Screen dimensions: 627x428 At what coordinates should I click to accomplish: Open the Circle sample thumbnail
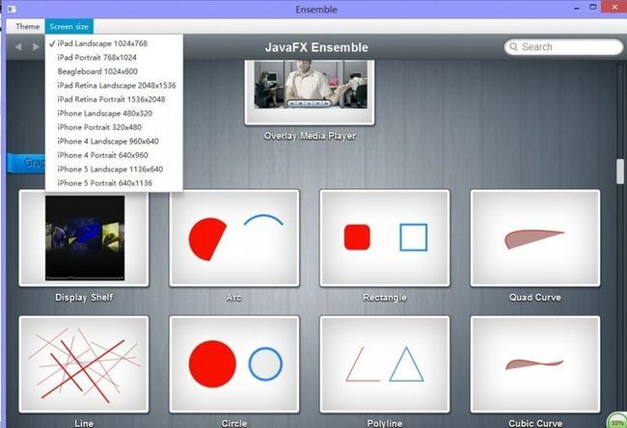click(234, 364)
